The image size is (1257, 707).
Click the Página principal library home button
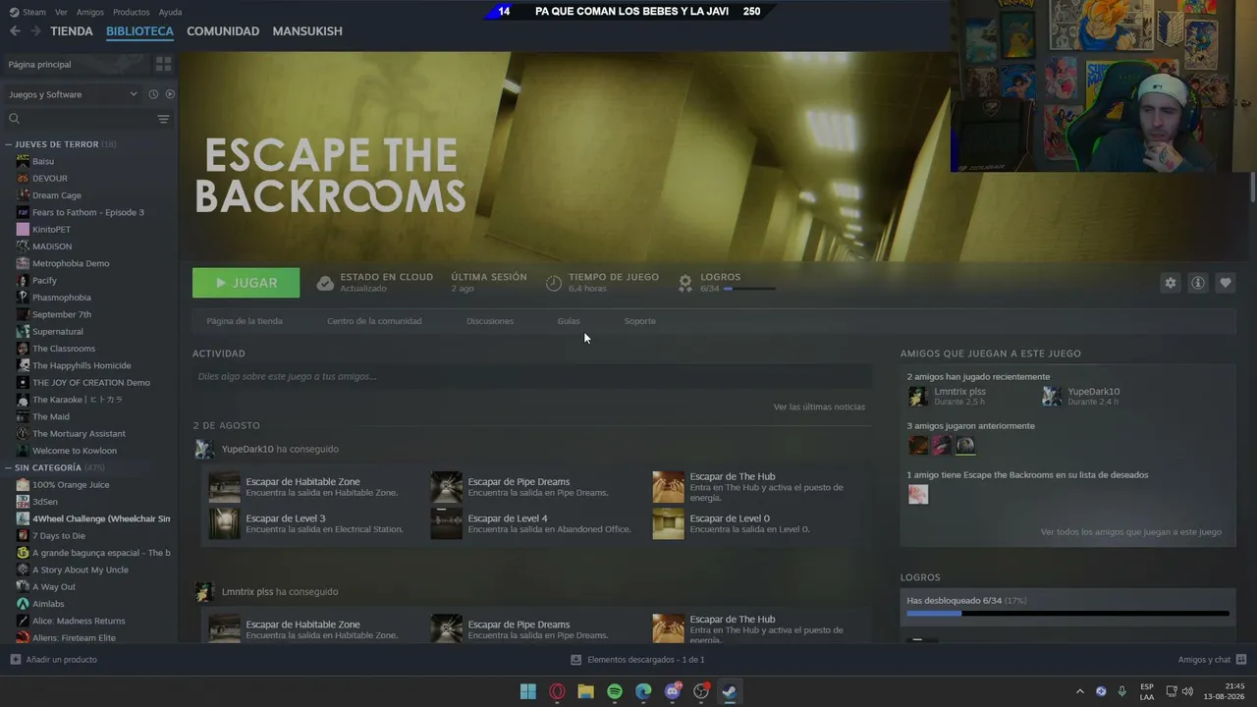point(76,64)
